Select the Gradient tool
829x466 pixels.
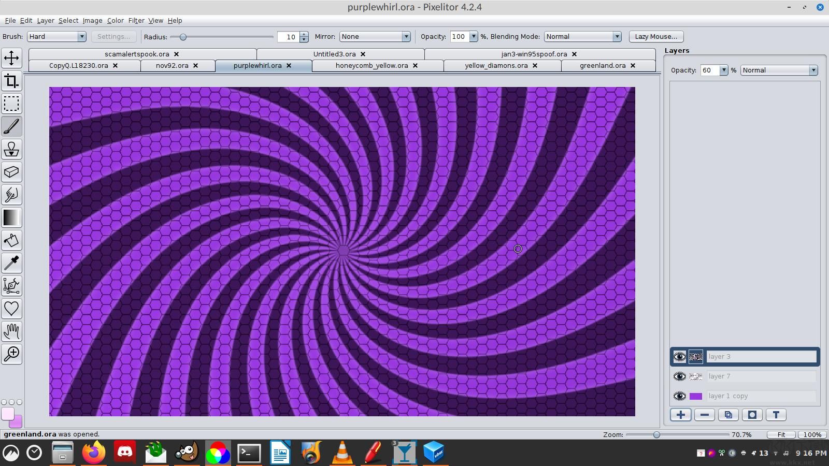(11, 217)
